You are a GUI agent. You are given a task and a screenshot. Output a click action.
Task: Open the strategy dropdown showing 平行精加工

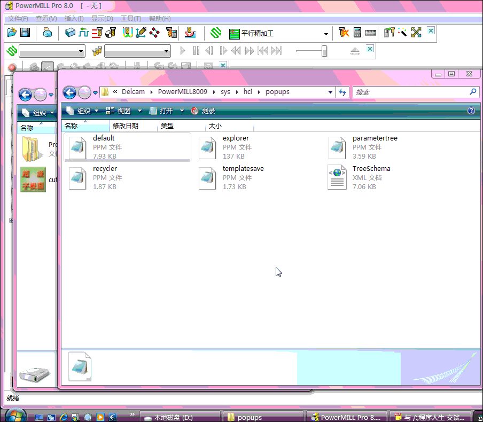pyautogui.click(x=326, y=34)
